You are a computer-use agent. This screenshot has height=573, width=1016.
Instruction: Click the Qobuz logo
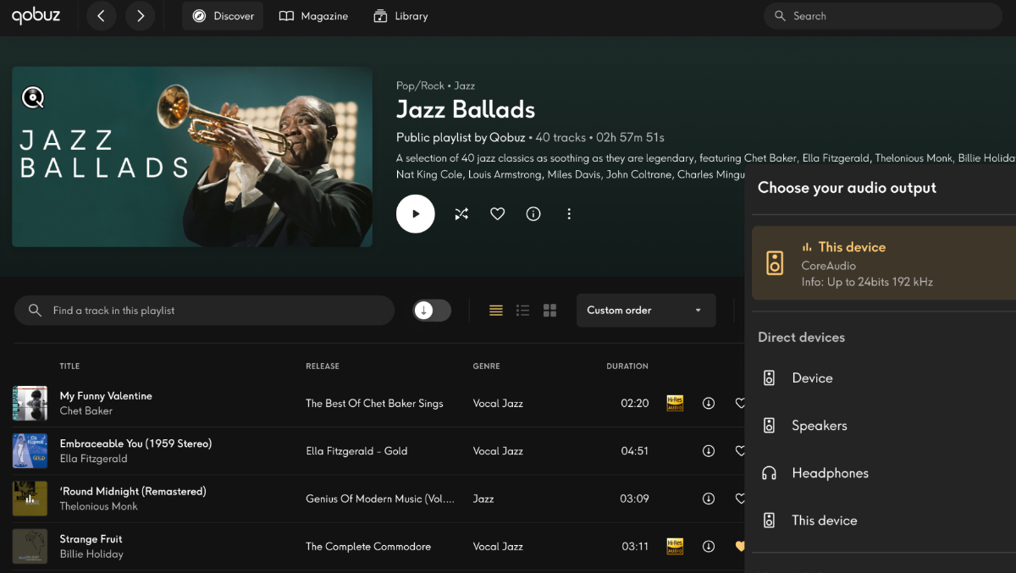36,15
